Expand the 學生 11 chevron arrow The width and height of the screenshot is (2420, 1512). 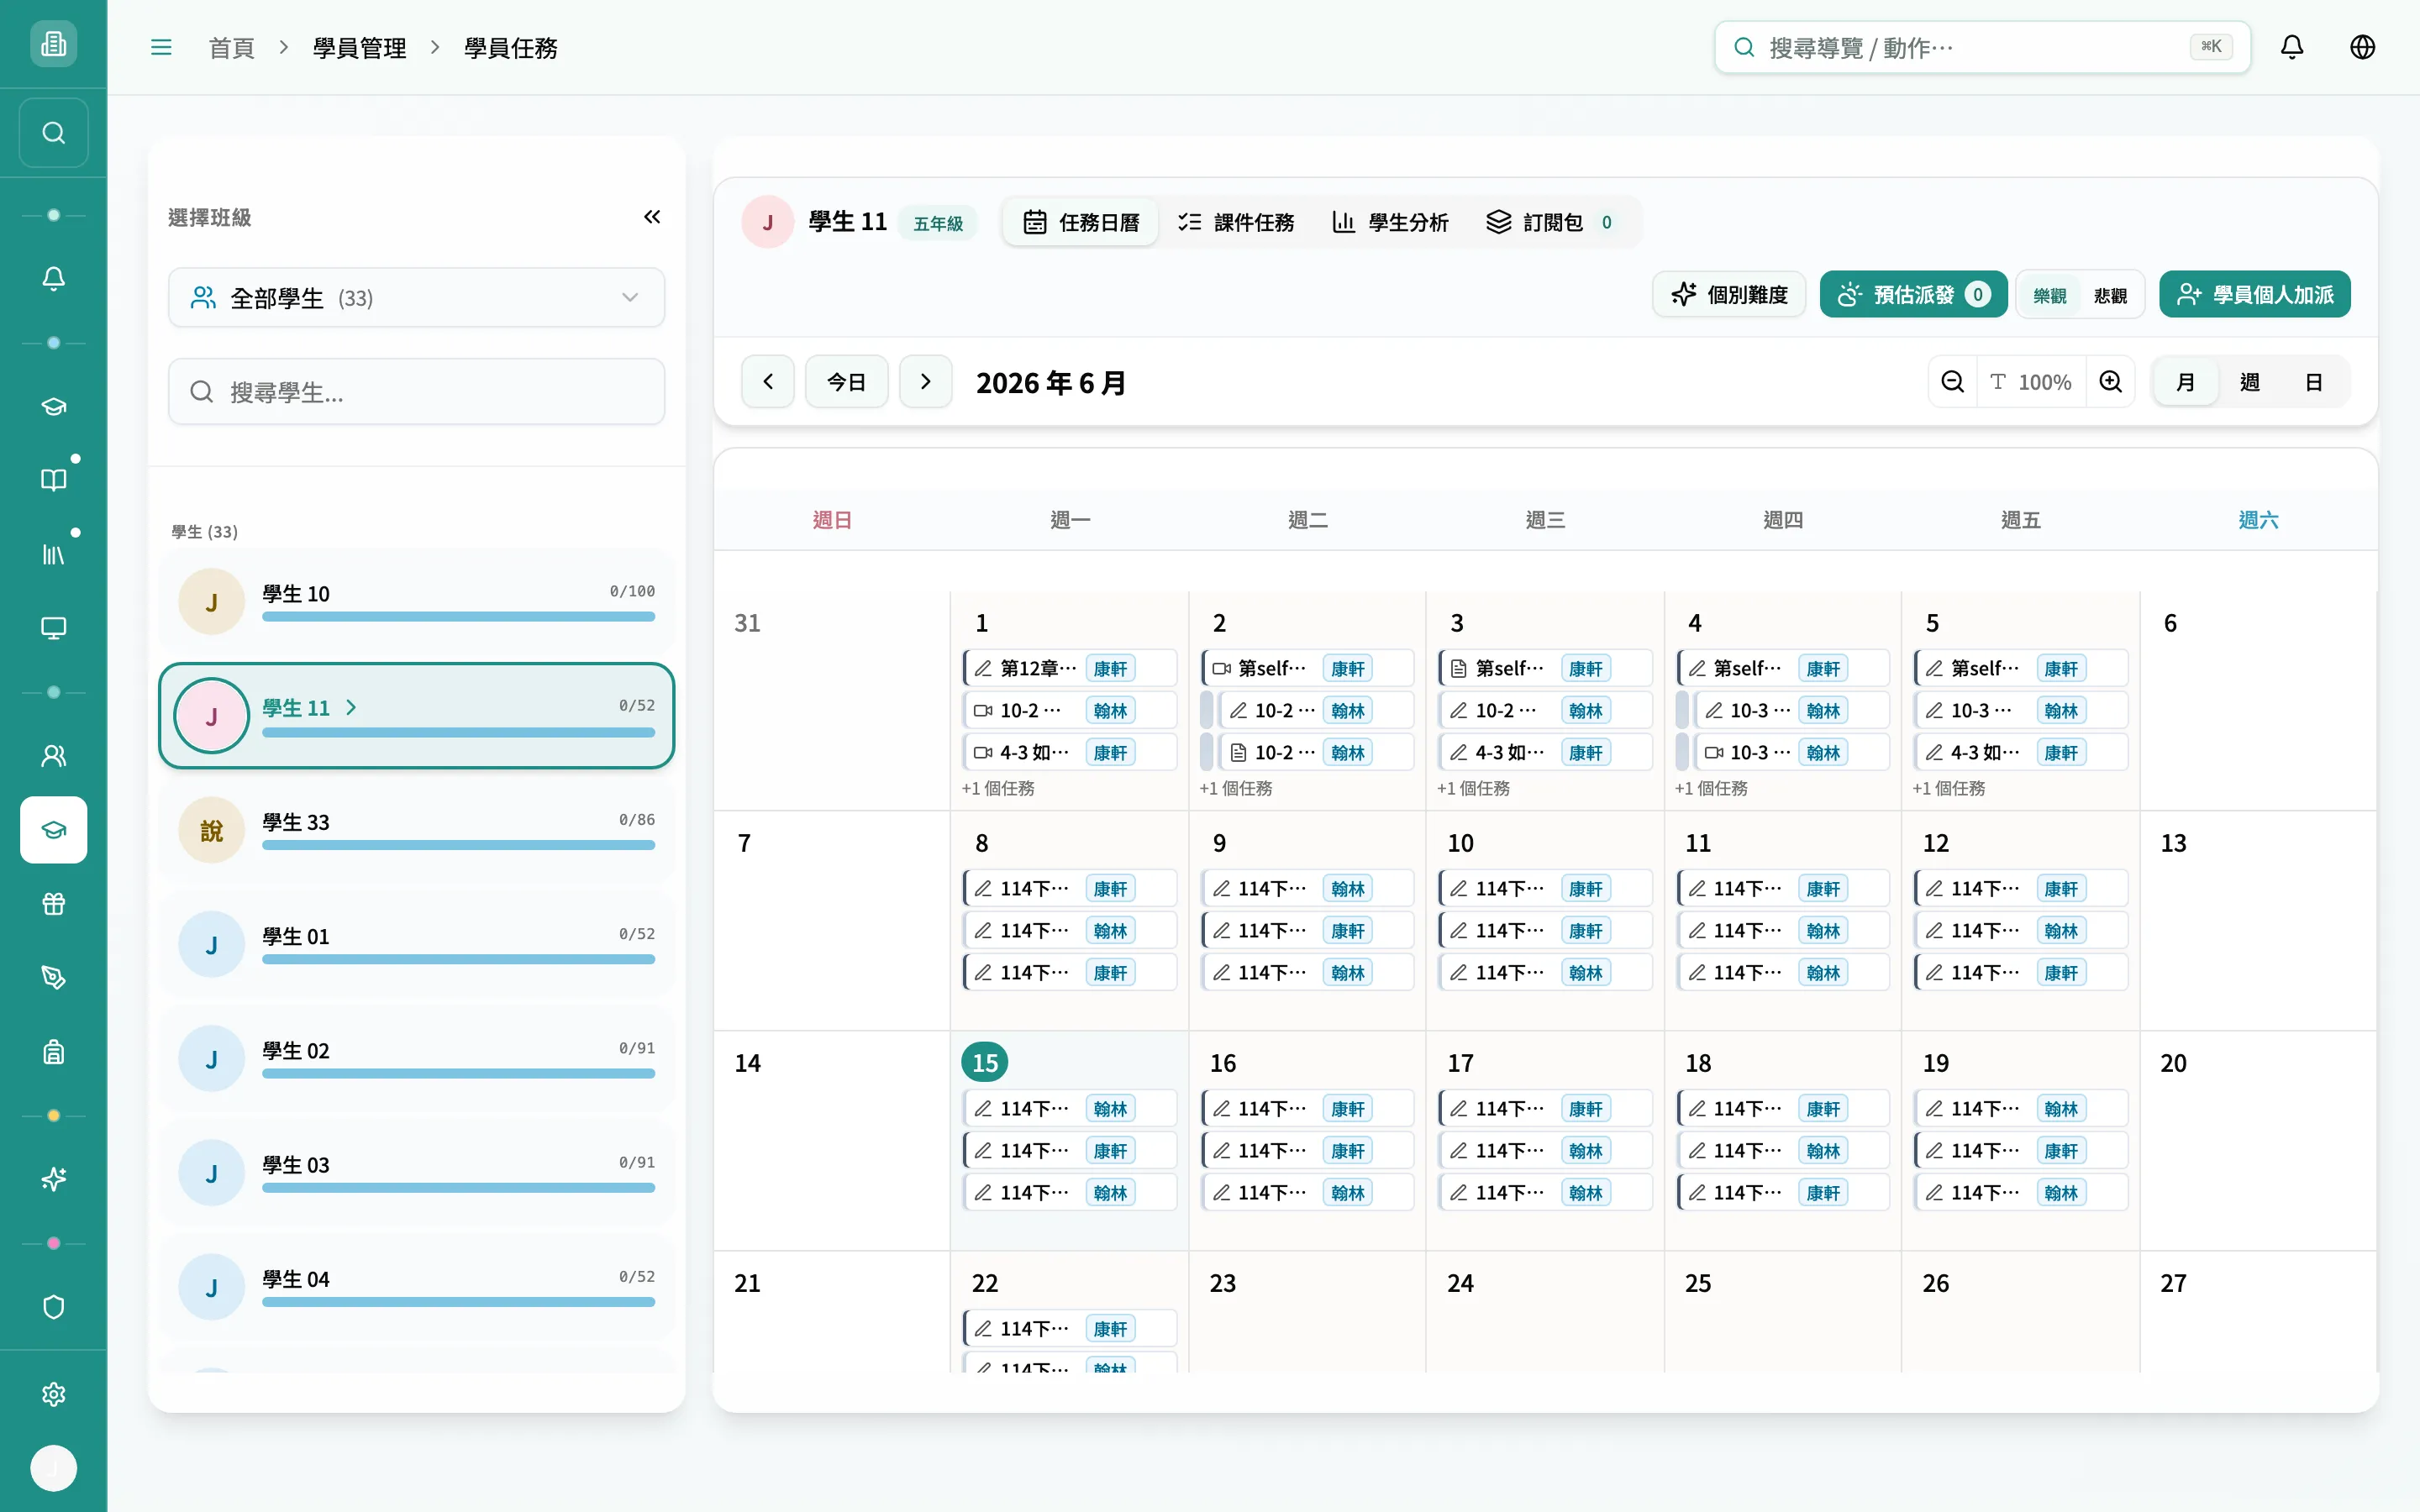click(351, 708)
